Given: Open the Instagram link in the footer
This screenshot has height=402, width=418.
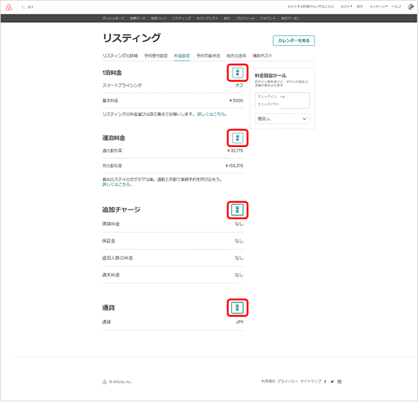Looking at the screenshot, I should point(339,381).
